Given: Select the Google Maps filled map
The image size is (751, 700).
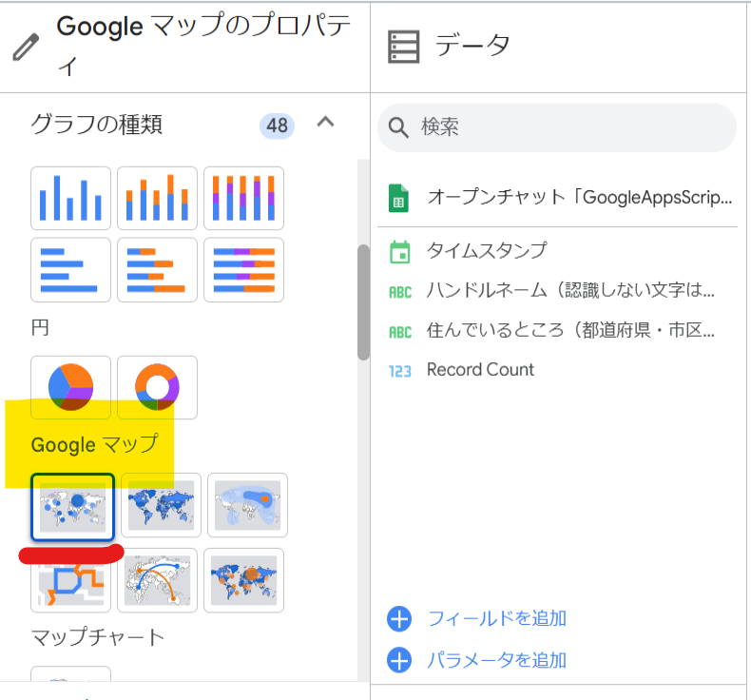Looking at the screenshot, I should point(161,505).
